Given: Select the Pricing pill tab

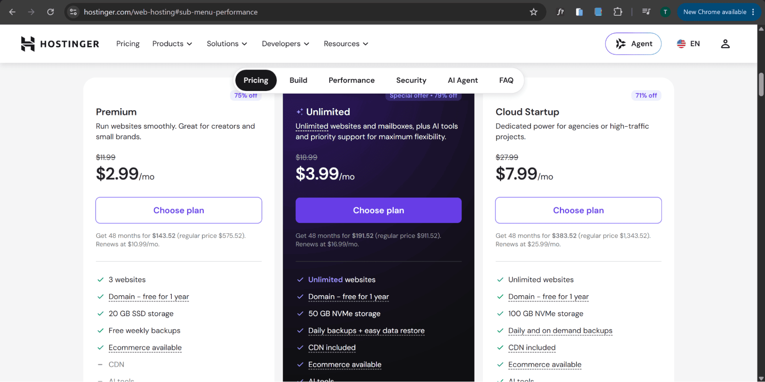Looking at the screenshot, I should (x=256, y=80).
